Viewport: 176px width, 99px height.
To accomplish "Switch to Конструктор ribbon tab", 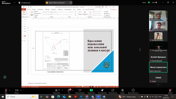I will tap(40, 9).
